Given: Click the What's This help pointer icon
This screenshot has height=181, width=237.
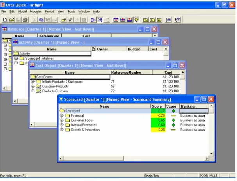Looking at the screenshot, I should click(x=177, y=20).
